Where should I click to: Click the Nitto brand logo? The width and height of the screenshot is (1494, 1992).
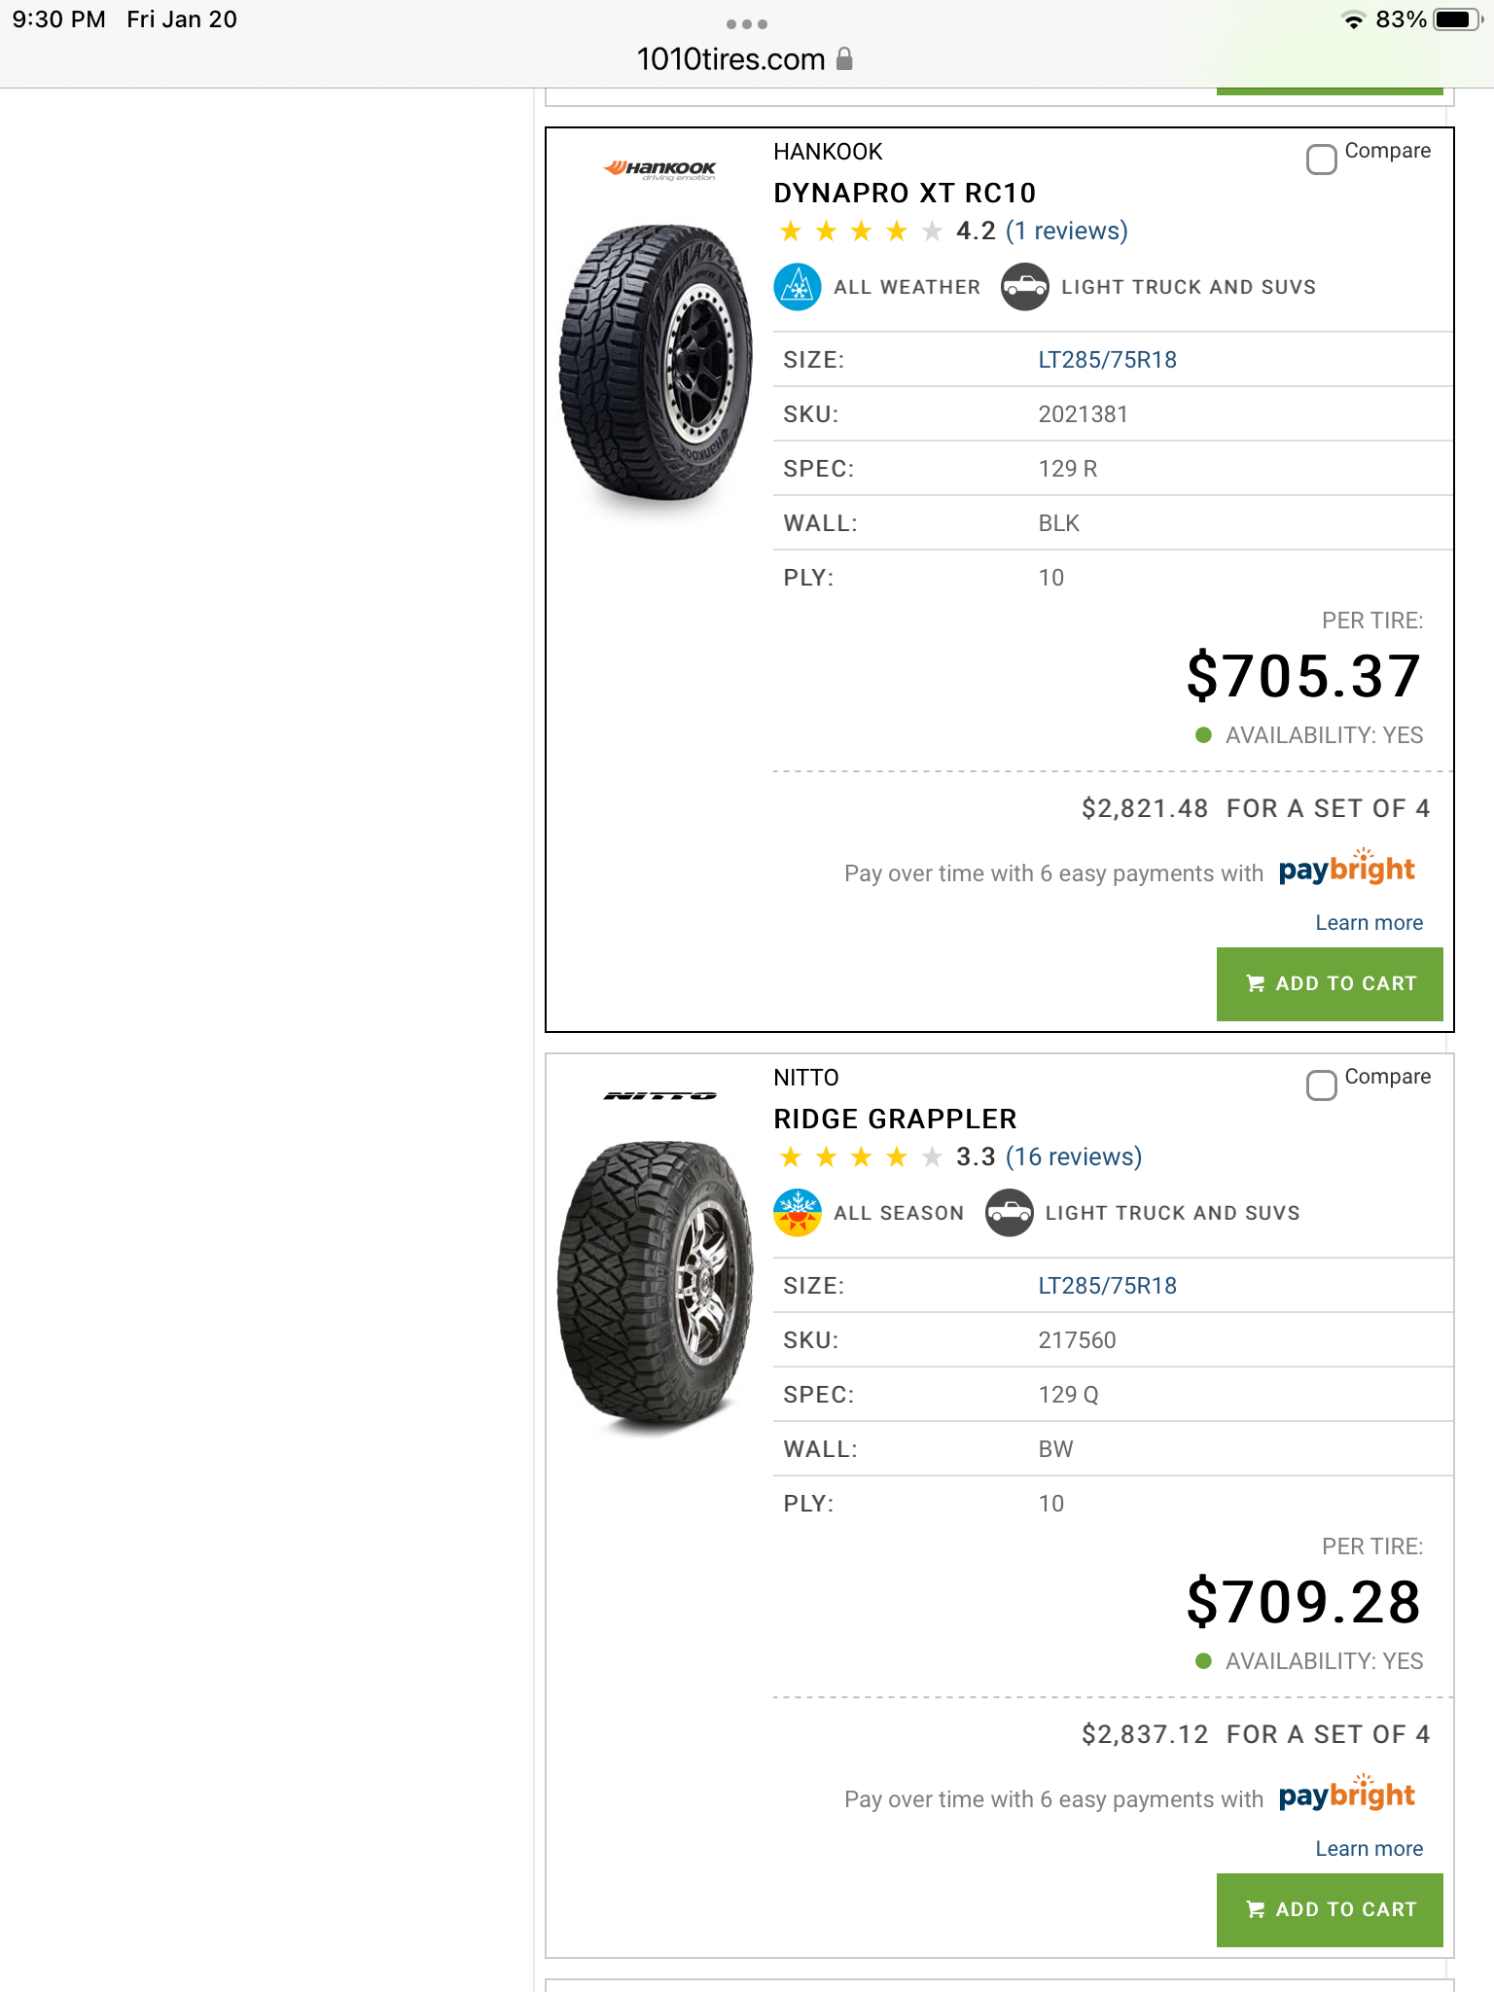tap(659, 1096)
